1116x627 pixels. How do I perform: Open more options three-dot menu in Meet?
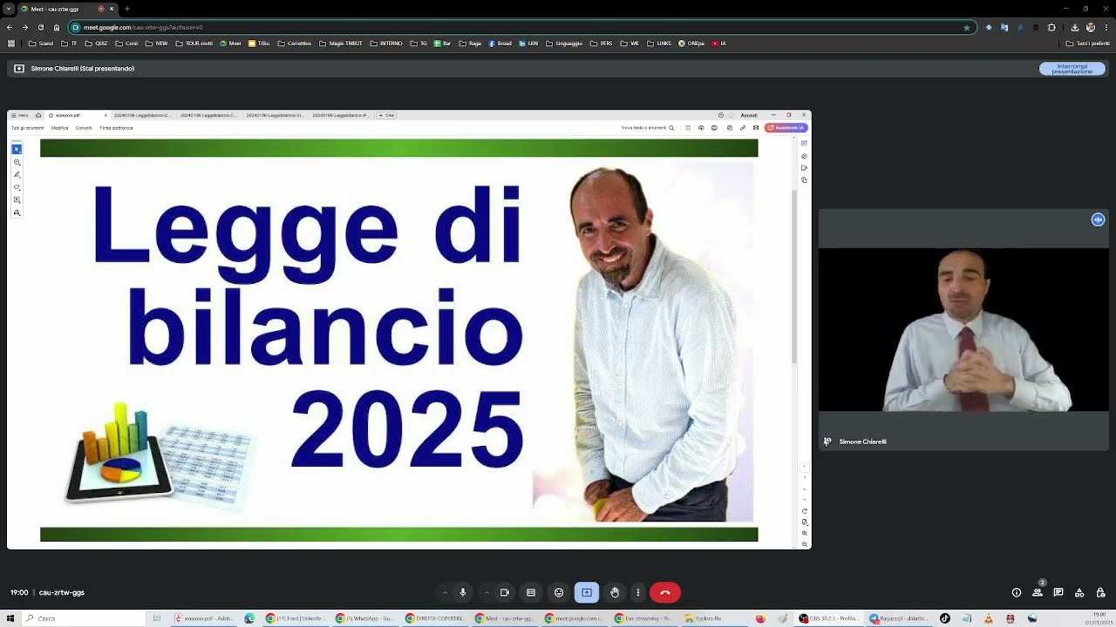pyautogui.click(x=638, y=592)
